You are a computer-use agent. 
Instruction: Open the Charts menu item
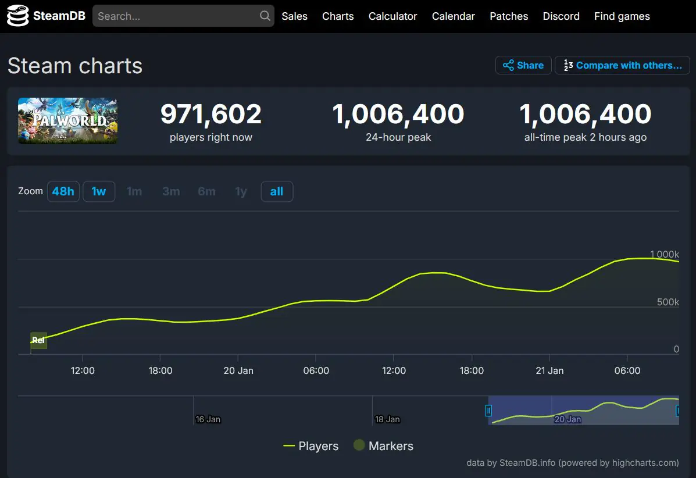pos(338,16)
